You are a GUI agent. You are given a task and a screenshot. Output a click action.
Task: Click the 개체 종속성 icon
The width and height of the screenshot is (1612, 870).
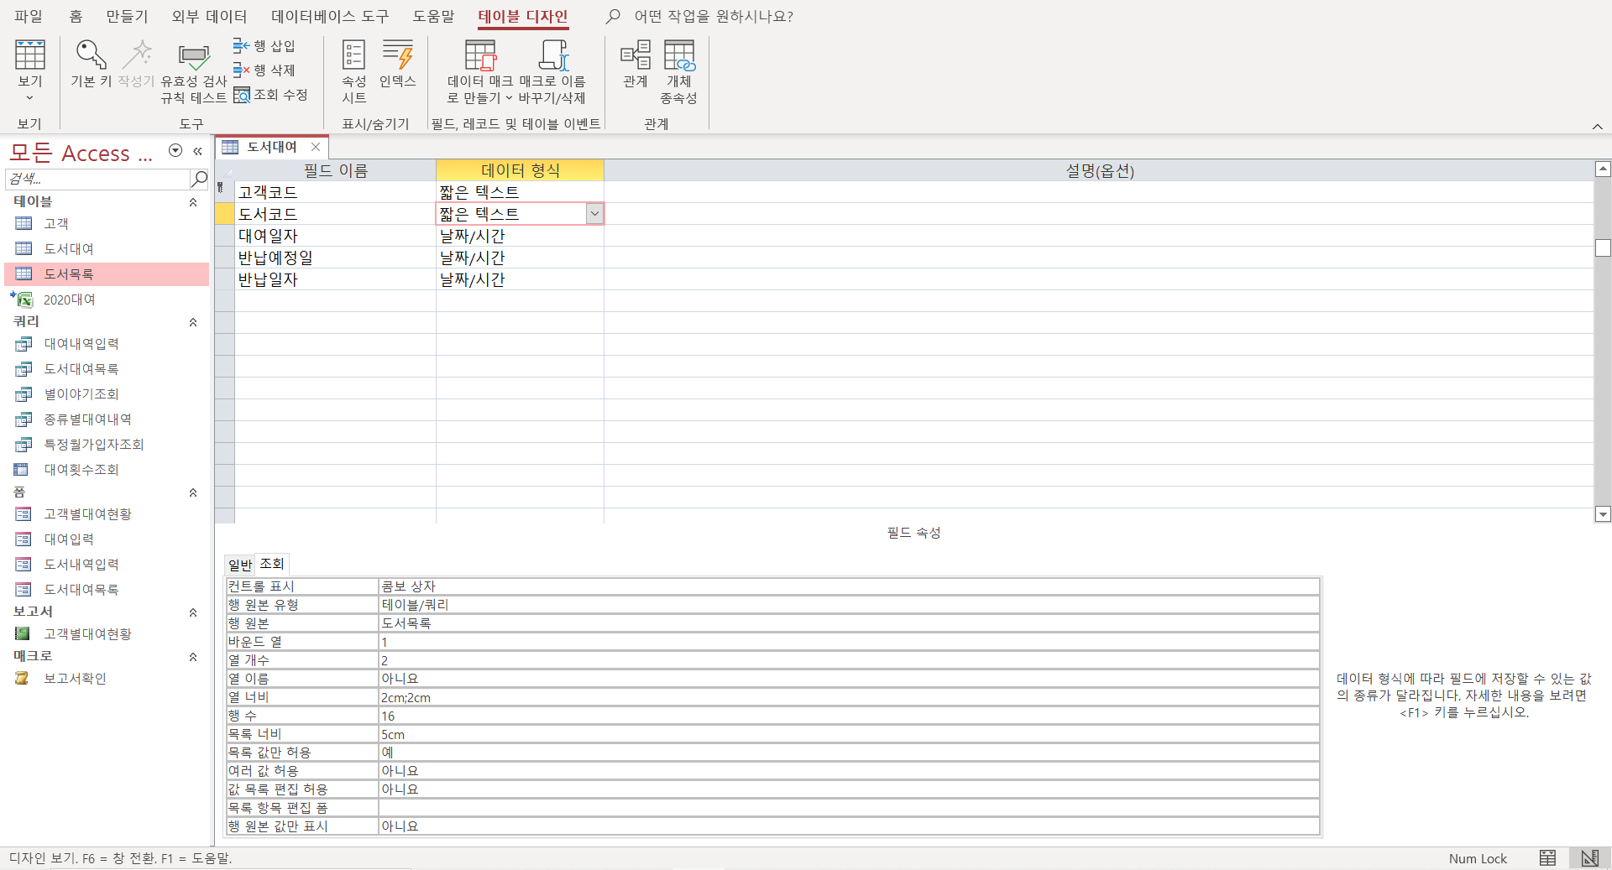click(678, 55)
